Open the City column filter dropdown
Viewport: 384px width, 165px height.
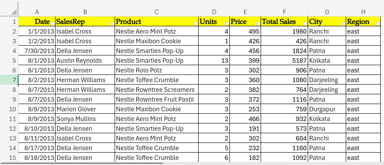[x=343, y=23]
